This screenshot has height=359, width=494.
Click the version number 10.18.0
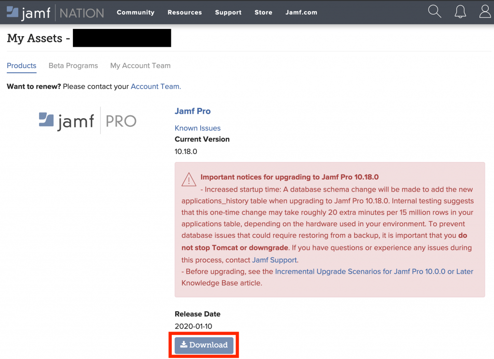[x=186, y=152]
